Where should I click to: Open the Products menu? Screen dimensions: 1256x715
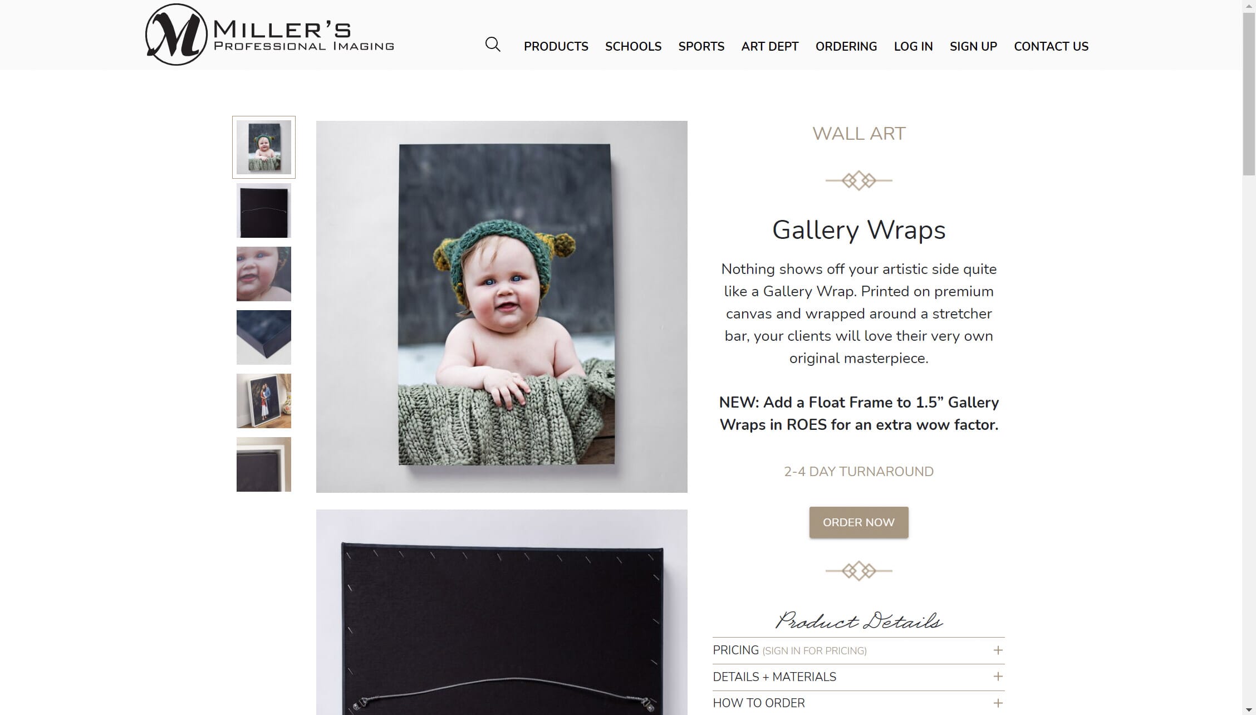pyautogui.click(x=556, y=46)
